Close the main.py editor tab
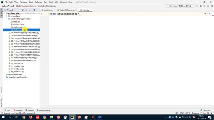 click(91, 10)
